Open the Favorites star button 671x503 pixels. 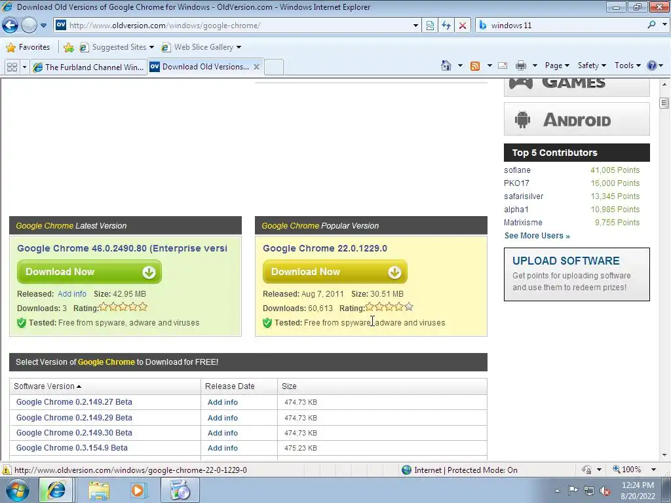[x=28, y=47]
